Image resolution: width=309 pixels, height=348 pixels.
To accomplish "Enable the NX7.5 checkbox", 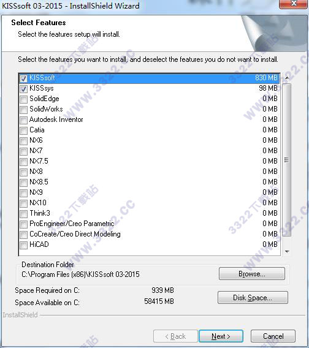I will click(x=23, y=162).
